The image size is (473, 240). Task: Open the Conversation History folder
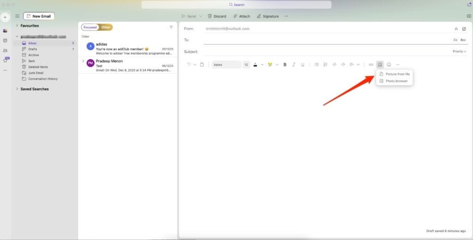45,79
